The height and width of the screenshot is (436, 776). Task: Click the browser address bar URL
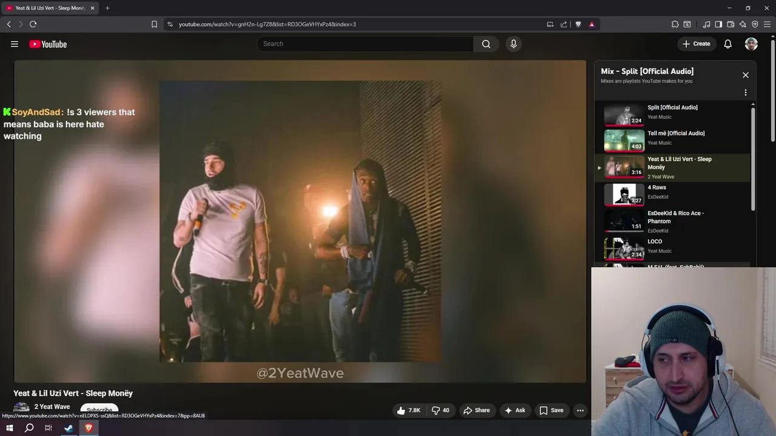click(267, 24)
